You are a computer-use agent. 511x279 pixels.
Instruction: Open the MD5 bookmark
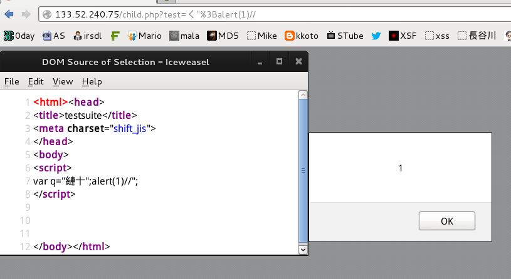pyautogui.click(x=223, y=36)
